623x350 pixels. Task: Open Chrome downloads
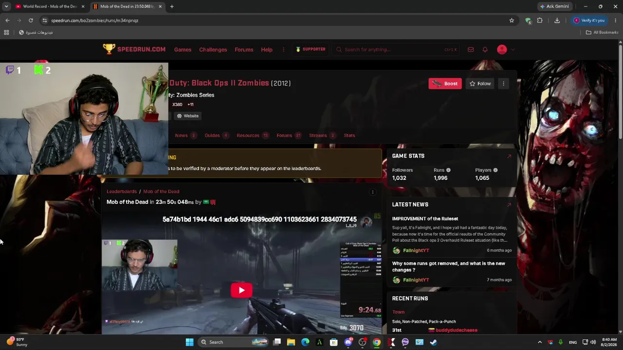pos(557,20)
